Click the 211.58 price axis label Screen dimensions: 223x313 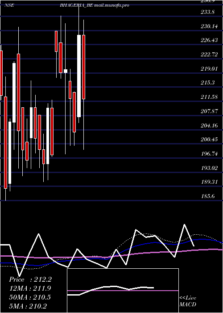click(x=209, y=97)
